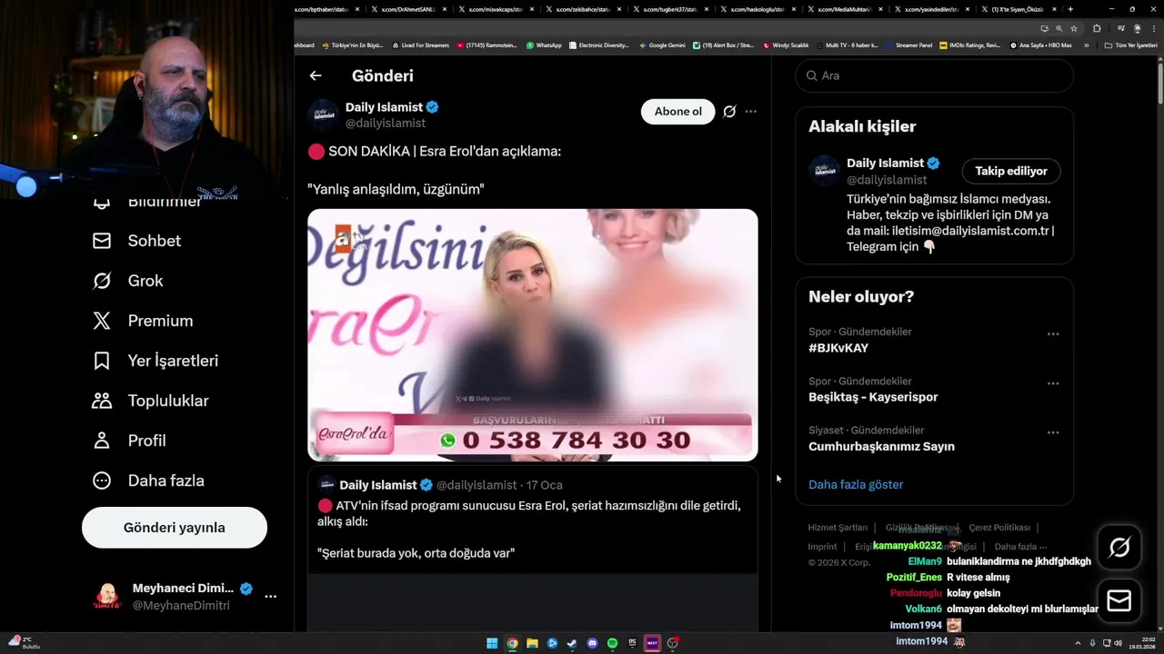The image size is (1164, 654).
Task: Open options for the #BJKvKAY trend
Action: tap(1053, 334)
